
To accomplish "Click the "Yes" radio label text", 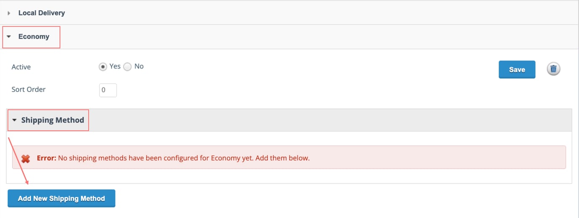I will (x=115, y=66).
